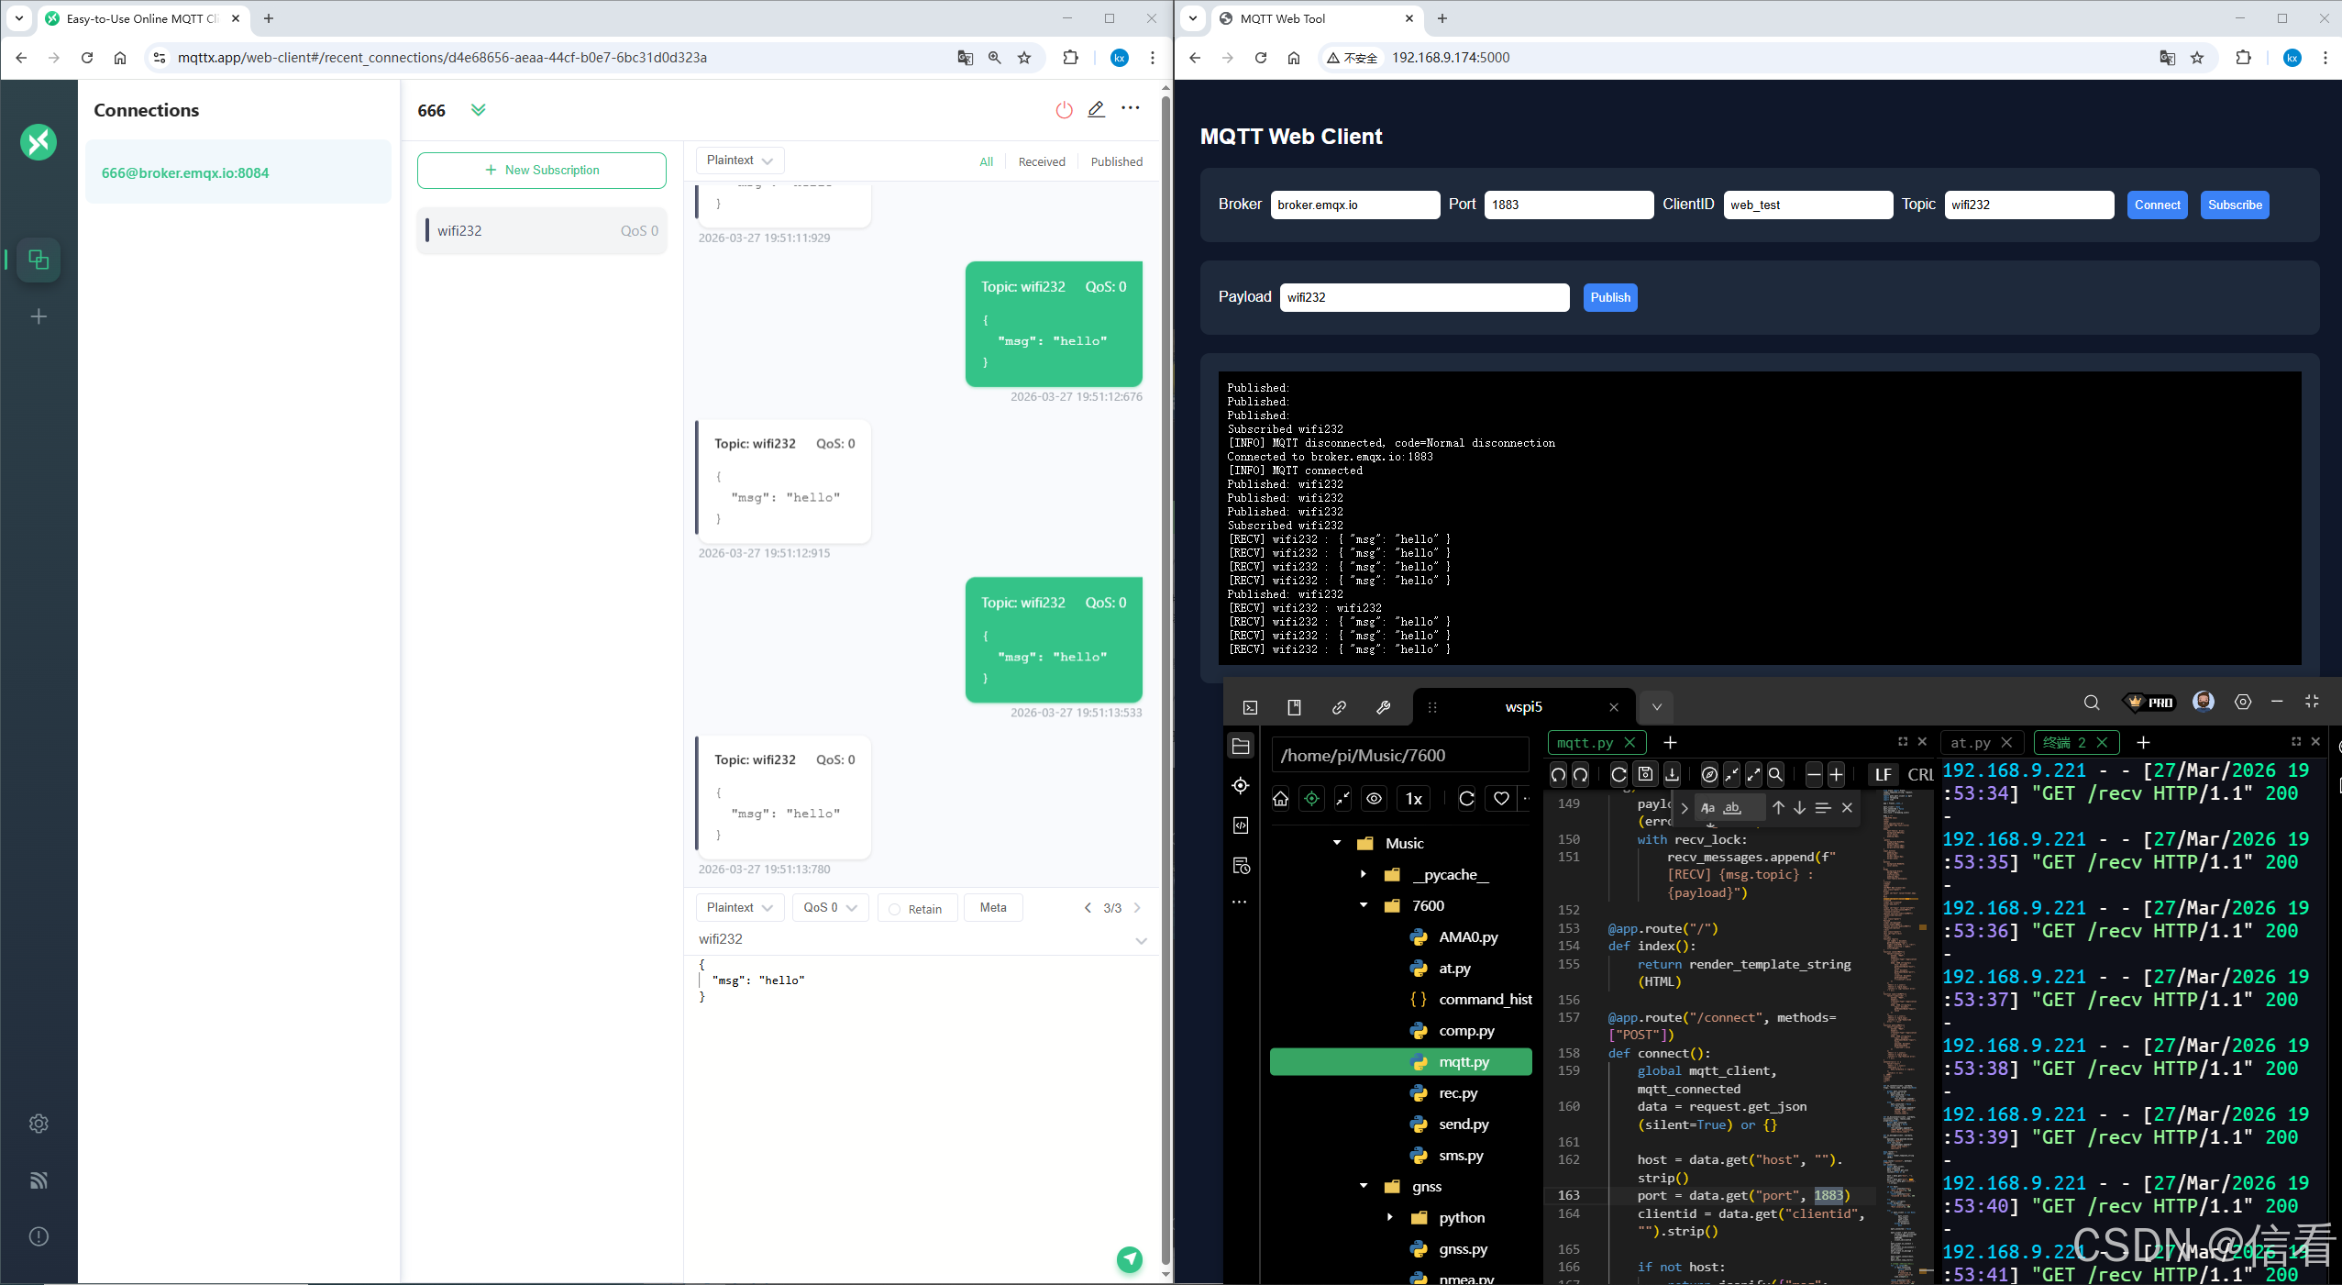
Task: Click the Broker input field
Action: [1354, 205]
